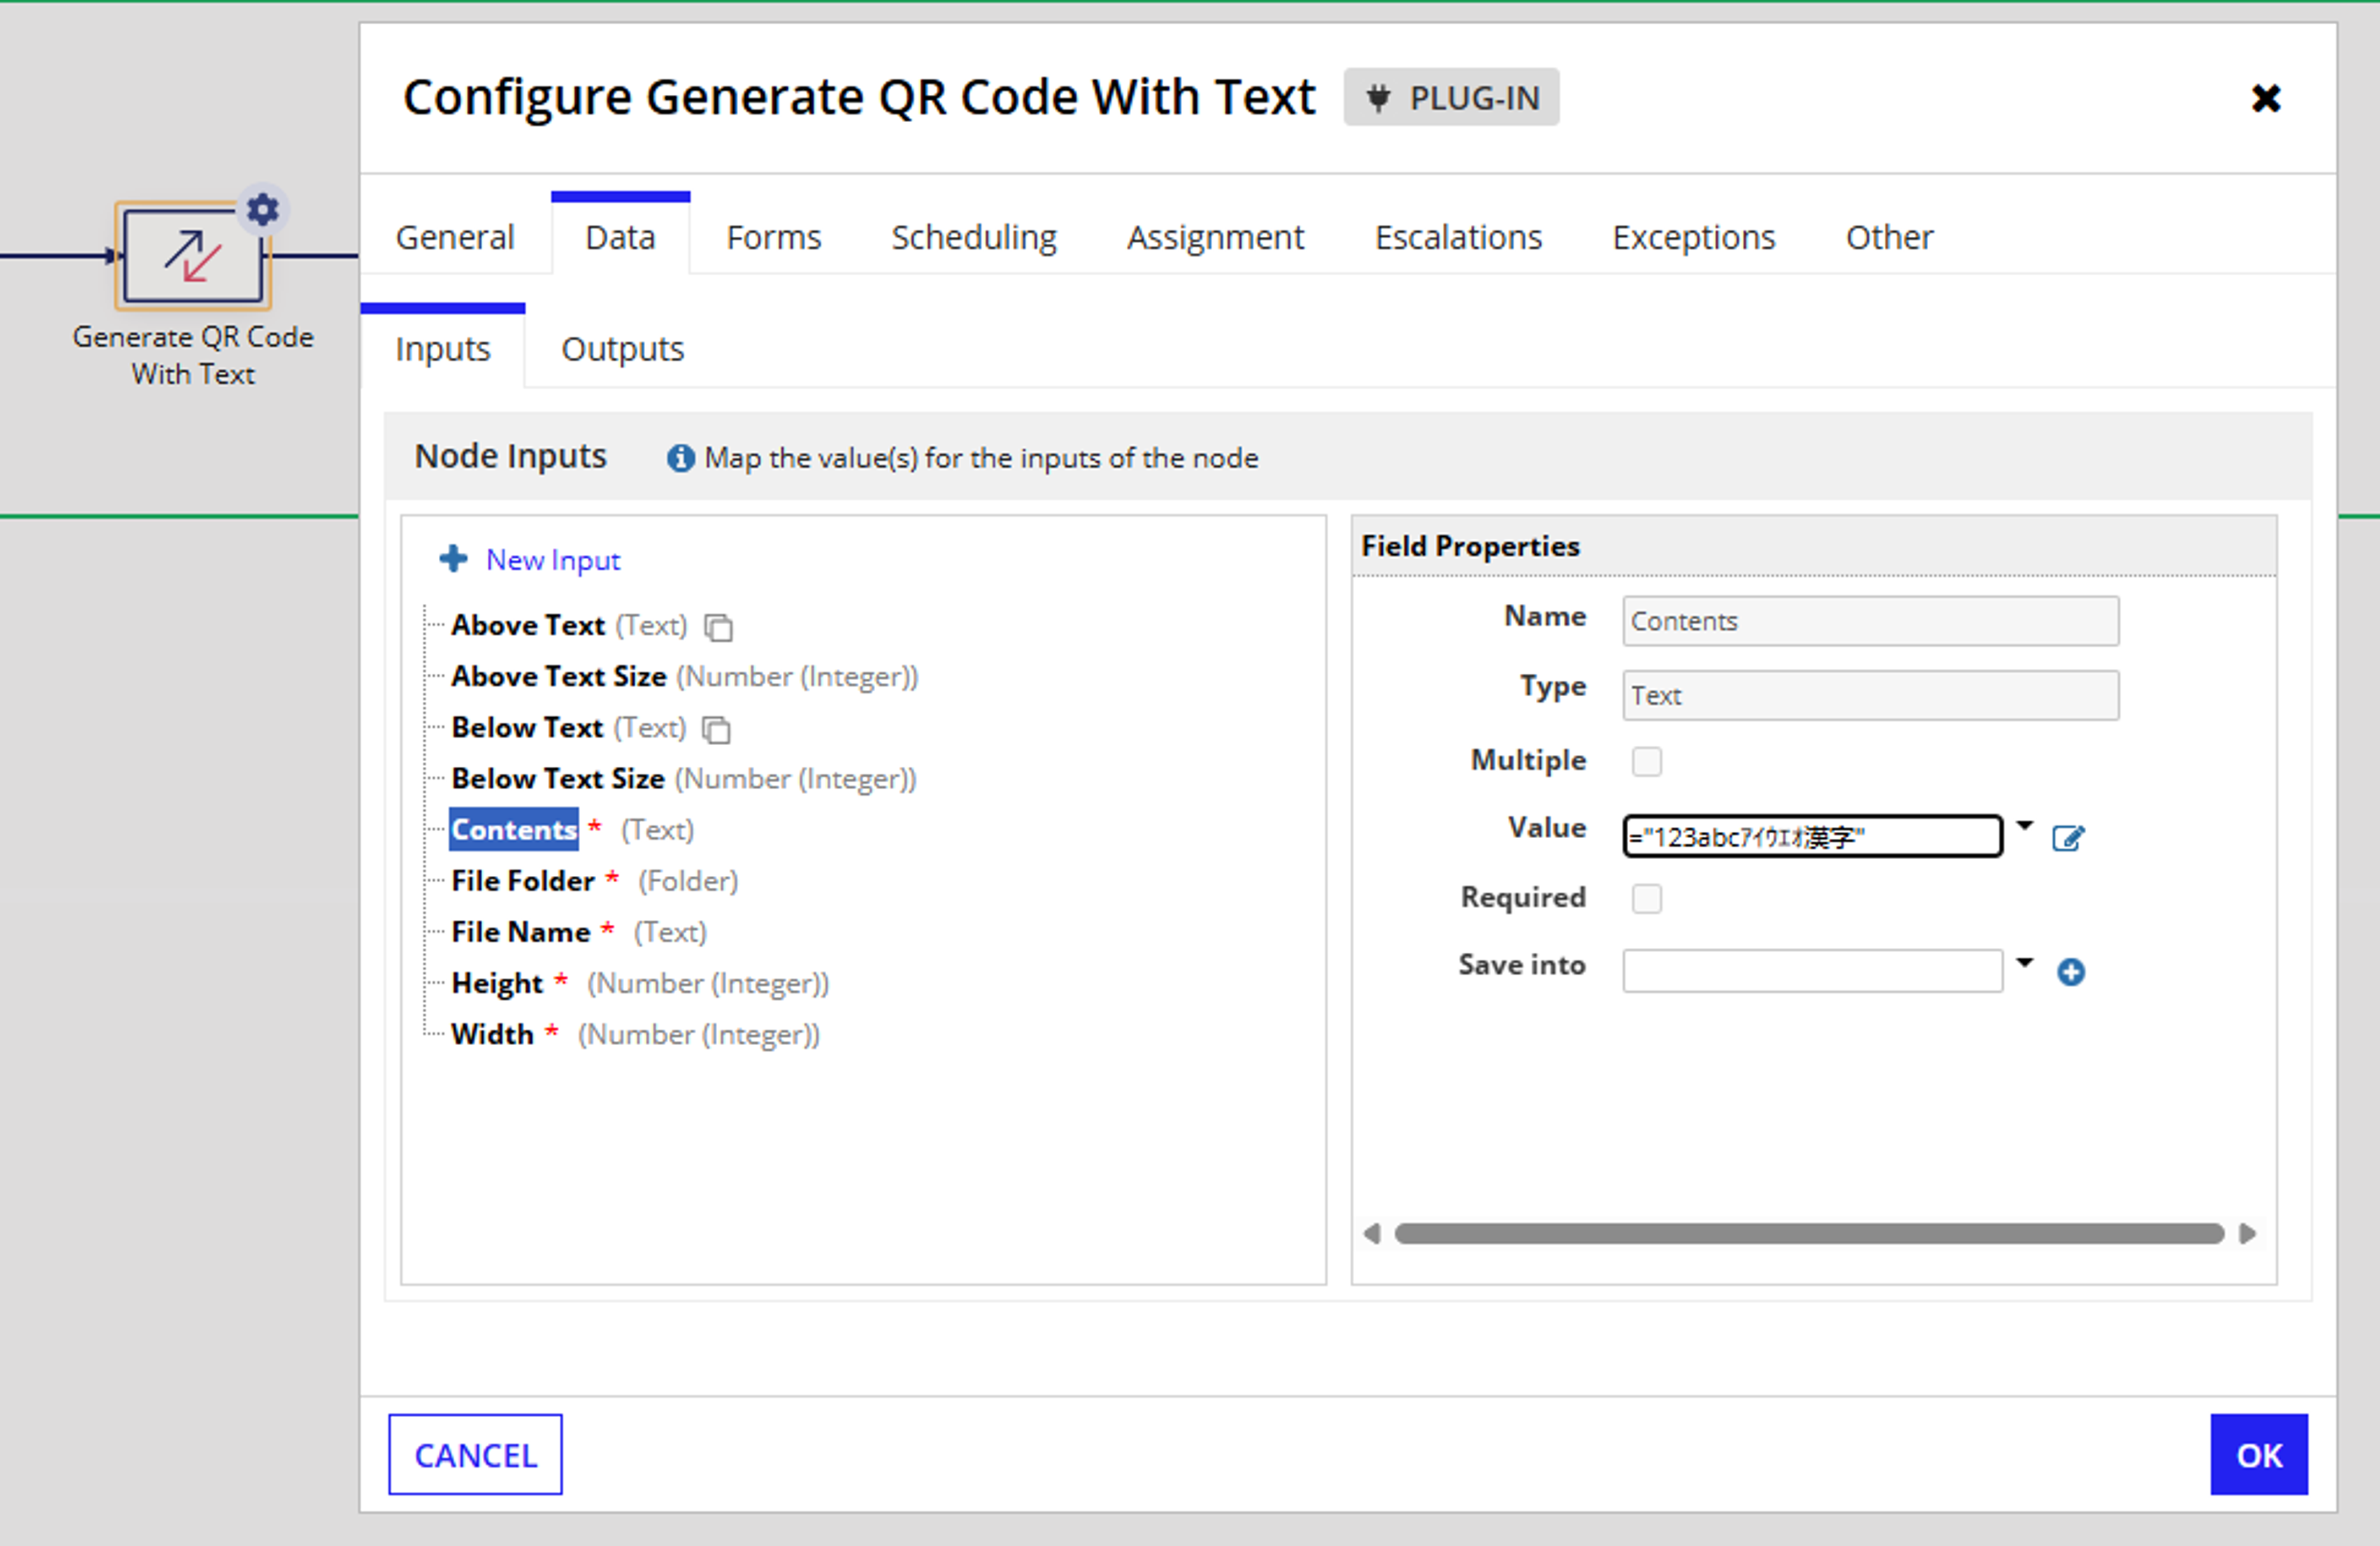Click the copy icon next to Above Text
Image resolution: width=2380 pixels, height=1546 pixels.
(x=719, y=627)
